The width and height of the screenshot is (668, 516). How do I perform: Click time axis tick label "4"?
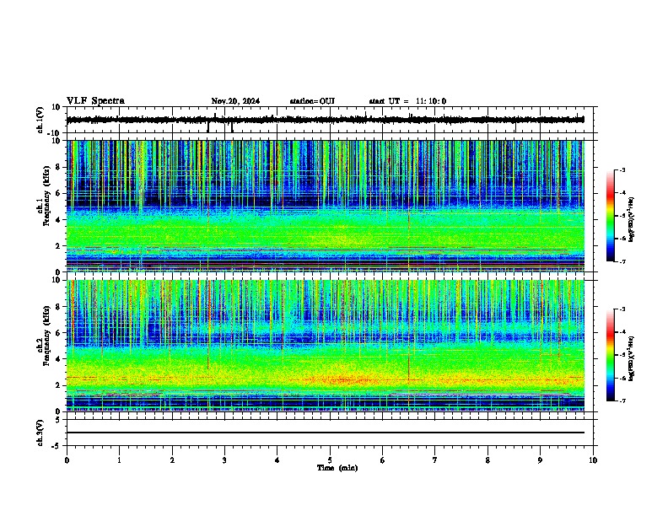tap(277, 460)
